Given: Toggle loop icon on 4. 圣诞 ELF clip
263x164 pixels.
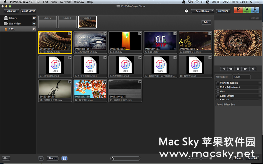Looking at the screenshot, I should tap(175, 34).
